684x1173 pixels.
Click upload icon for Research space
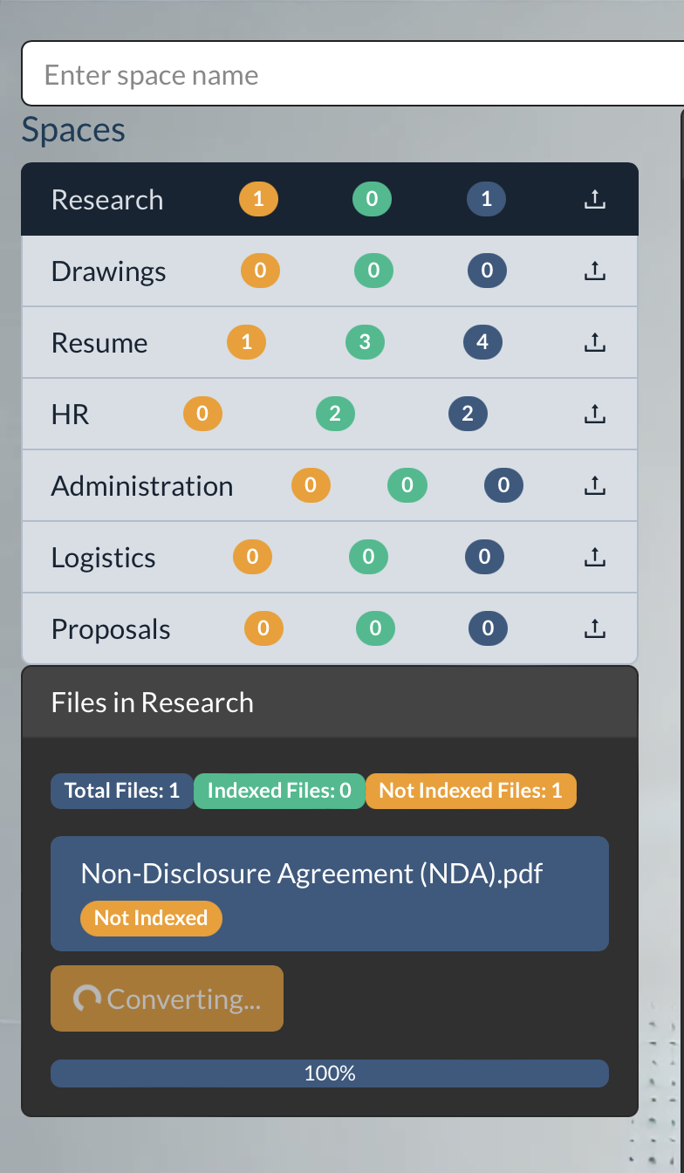pos(594,200)
